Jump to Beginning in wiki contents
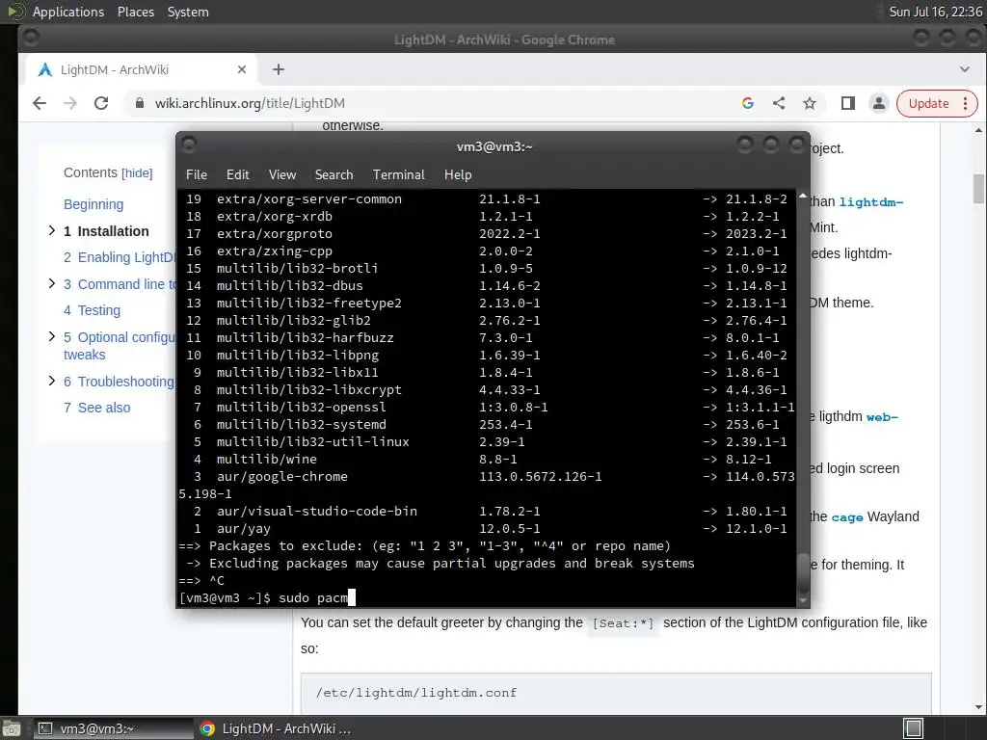This screenshot has width=987, height=740. tap(93, 204)
